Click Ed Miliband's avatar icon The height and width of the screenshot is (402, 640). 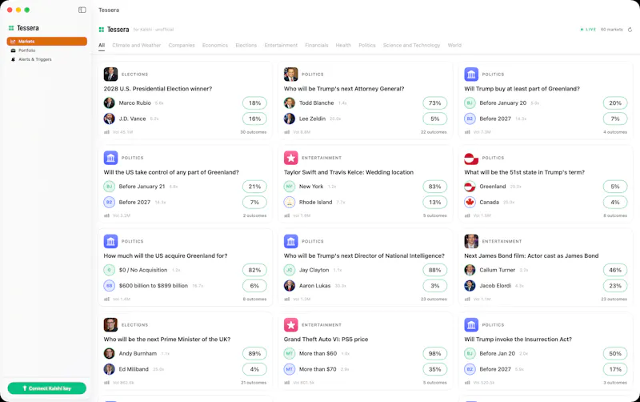click(x=109, y=369)
